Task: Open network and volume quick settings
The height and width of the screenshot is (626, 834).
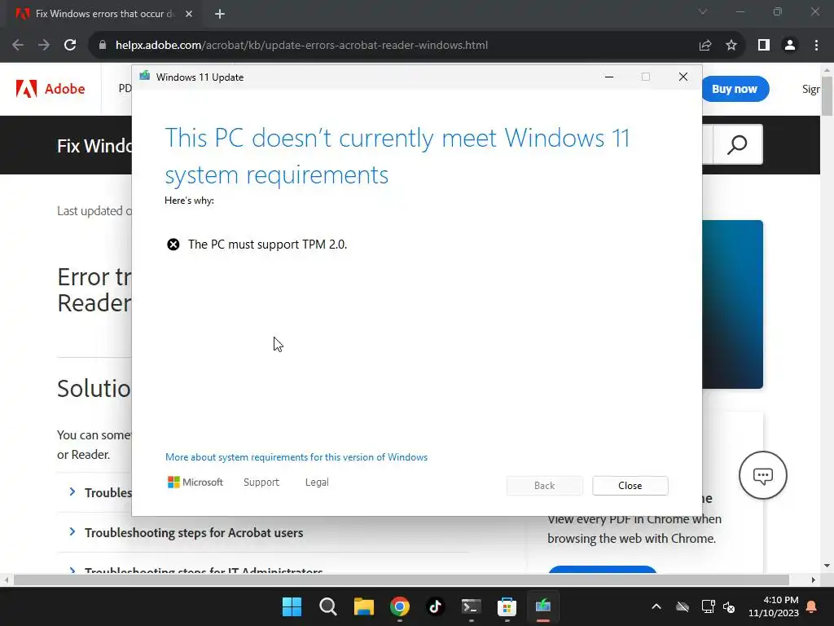Action: coord(718,606)
